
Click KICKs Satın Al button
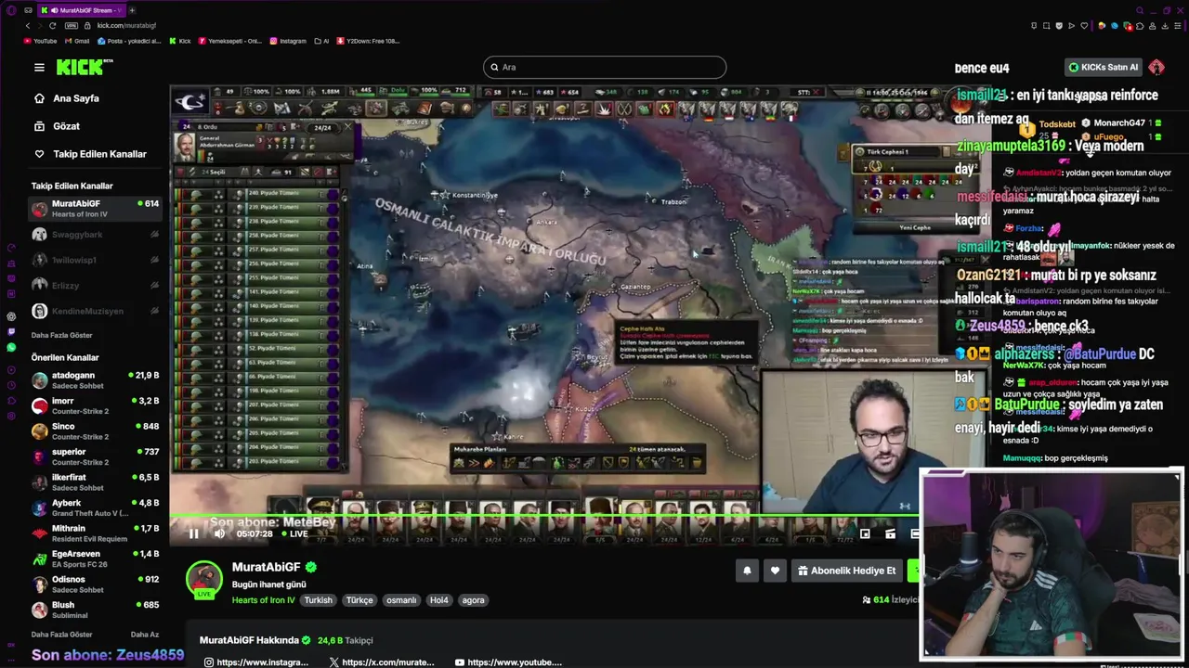[x=1104, y=67]
